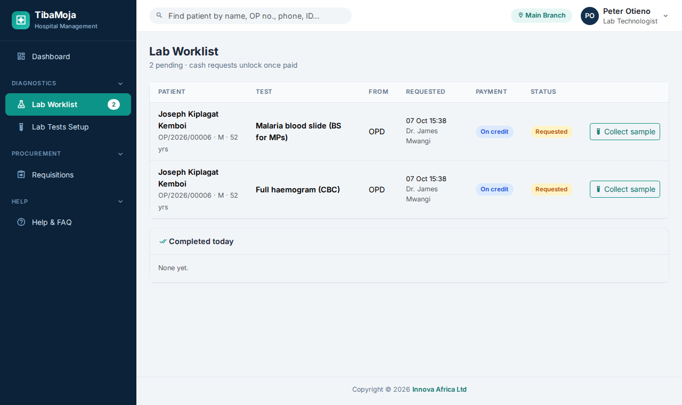
Task: Click the location pin in Main Branch
Action: [521, 15]
